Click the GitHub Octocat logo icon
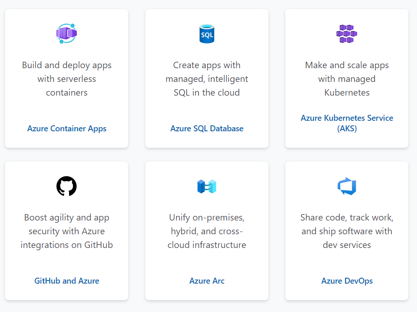Viewport: 417px width, 312px height. [x=66, y=186]
